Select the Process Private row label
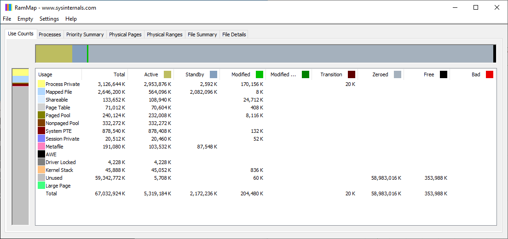Viewport: 508px width, 239px height. point(63,84)
